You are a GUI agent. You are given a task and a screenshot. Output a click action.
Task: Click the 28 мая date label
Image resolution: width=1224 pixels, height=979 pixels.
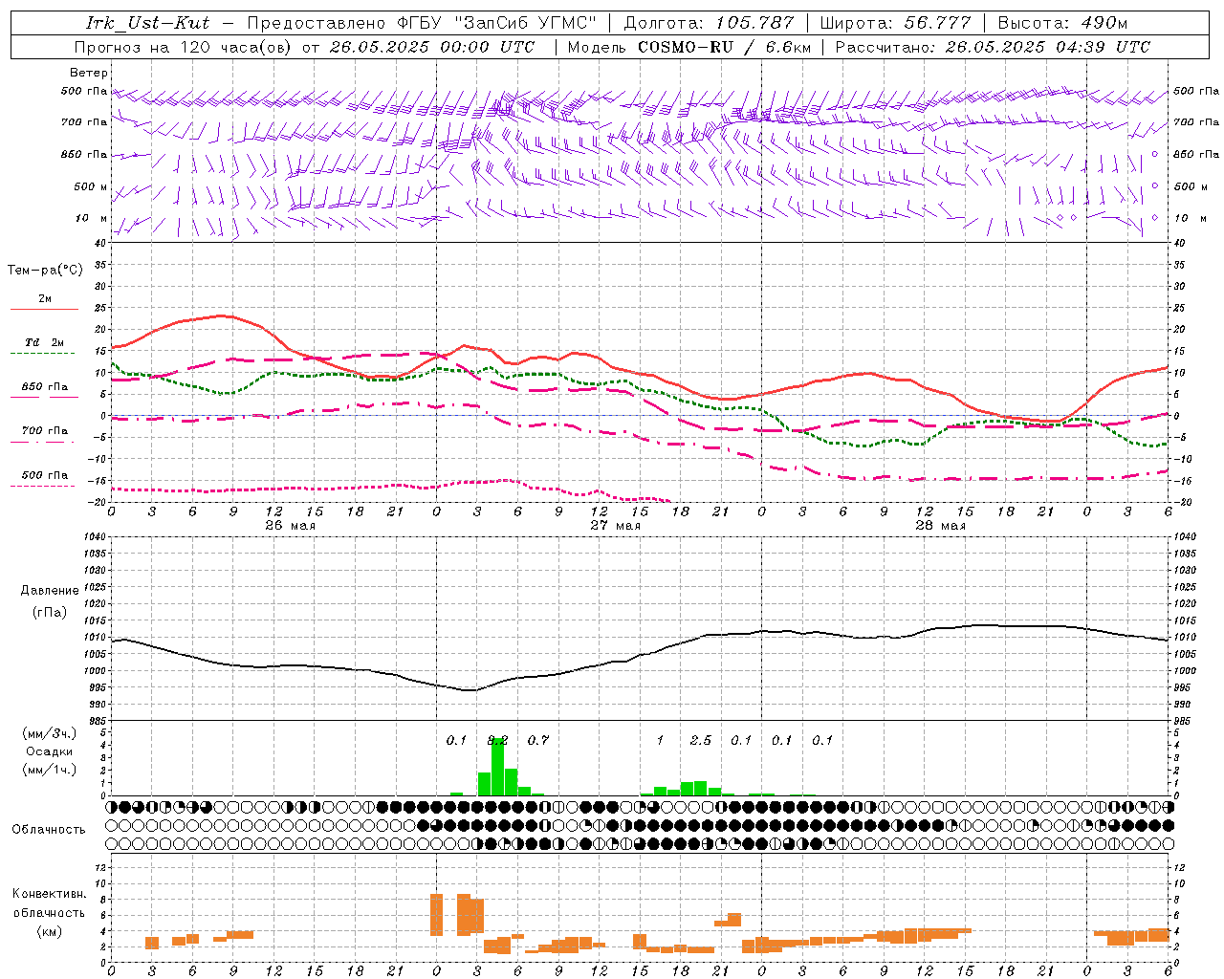click(940, 526)
